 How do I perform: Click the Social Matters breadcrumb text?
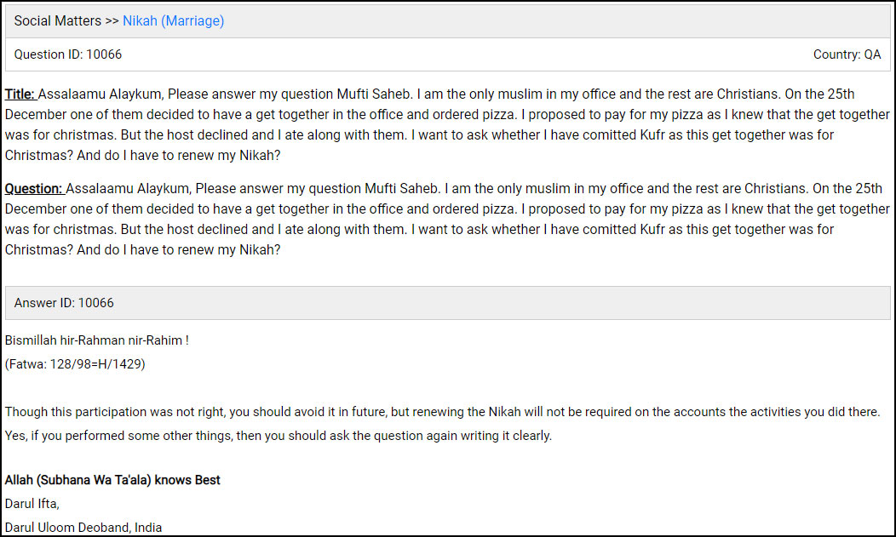tap(57, 21)
